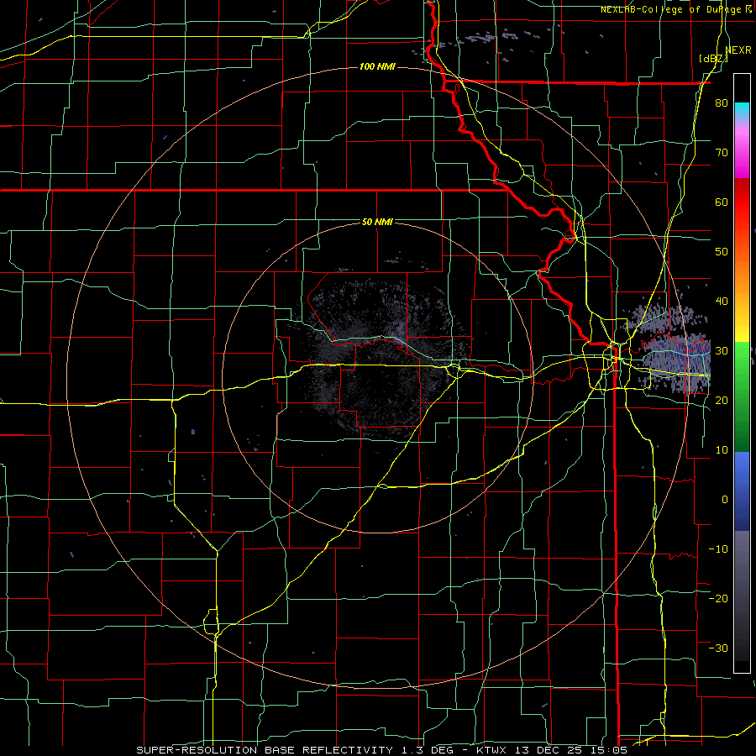Click the 70 dBZ tick label on the scale
This screenshot has height=756, width=756.
[722, 152]
